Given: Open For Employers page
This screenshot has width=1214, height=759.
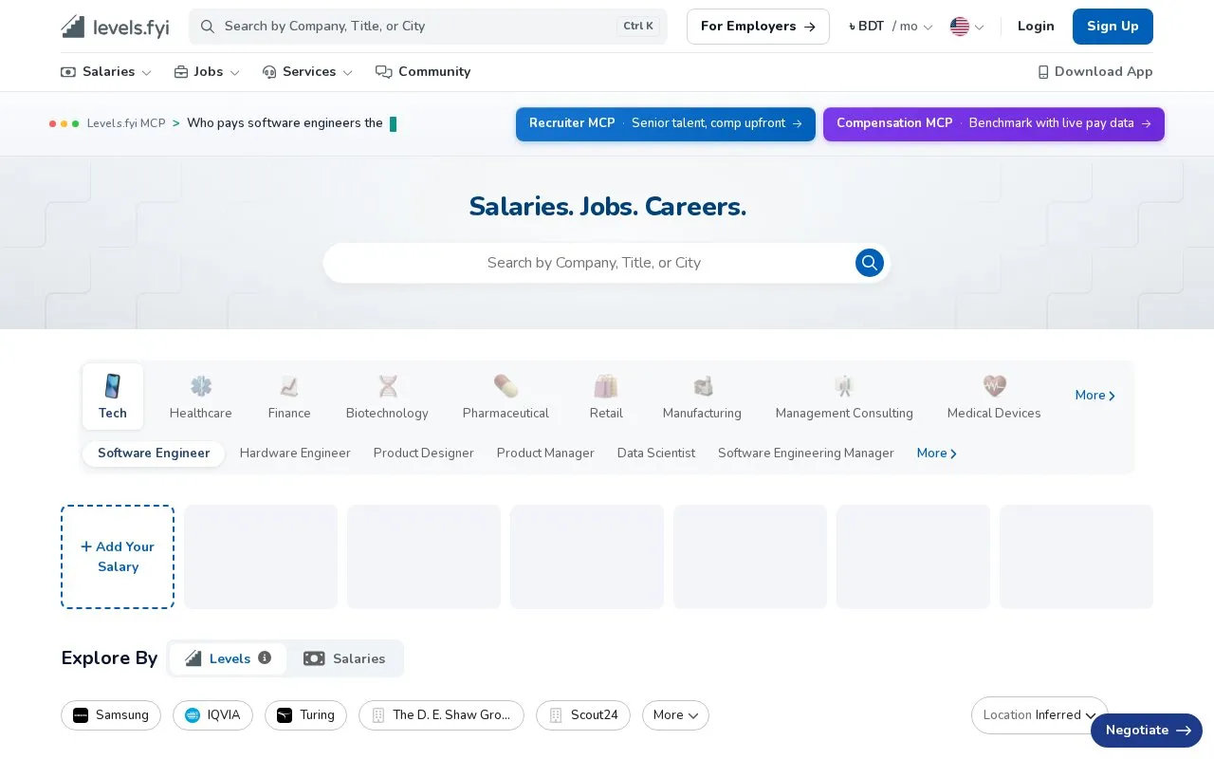Looking at the screenshot, I should 758,27.
